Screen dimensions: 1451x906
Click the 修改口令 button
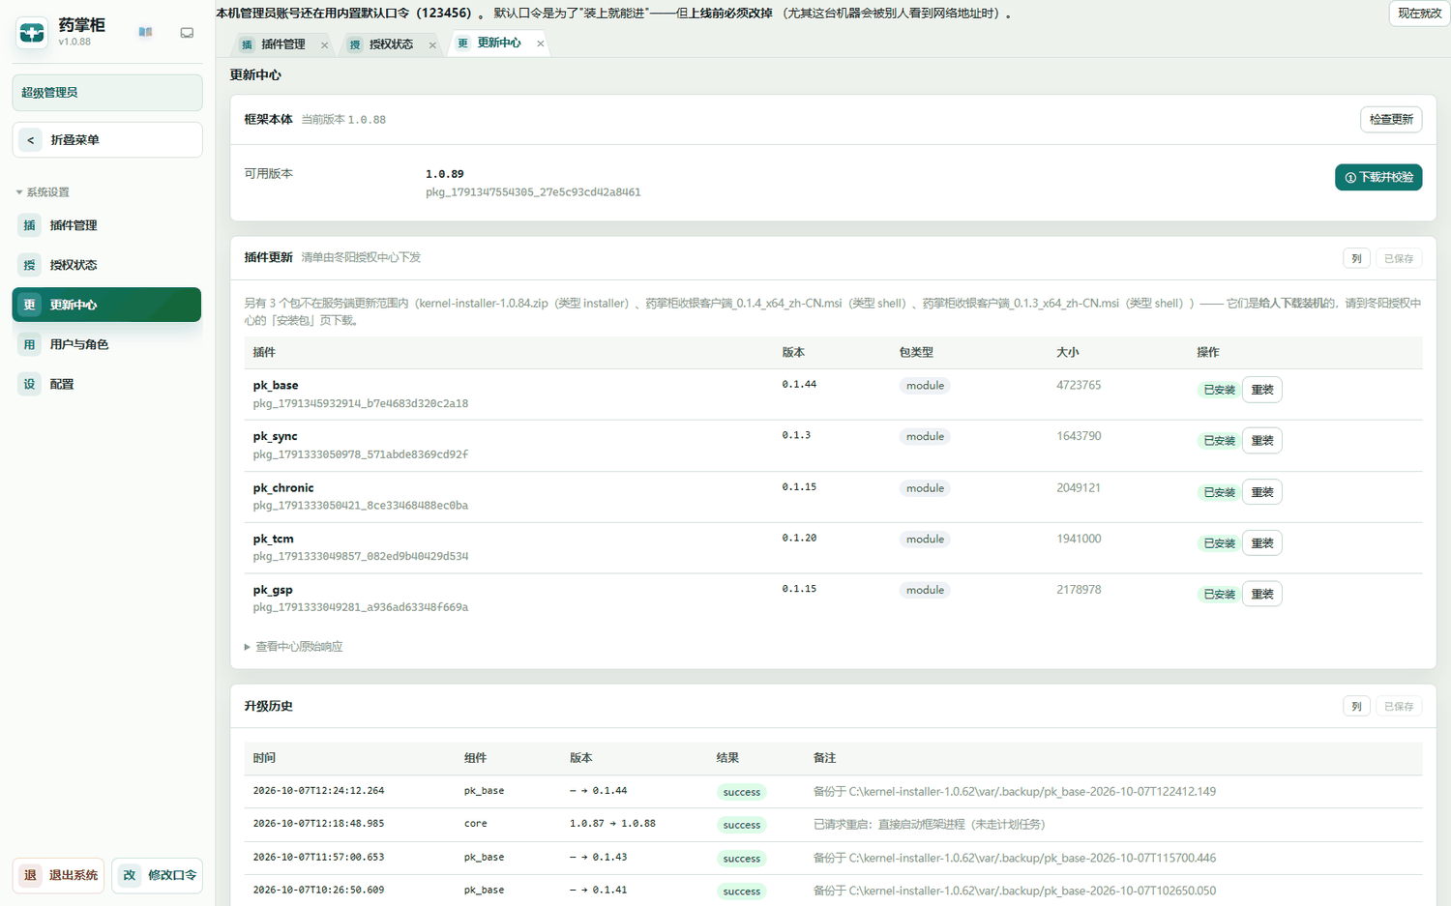(x=158, y=875)
